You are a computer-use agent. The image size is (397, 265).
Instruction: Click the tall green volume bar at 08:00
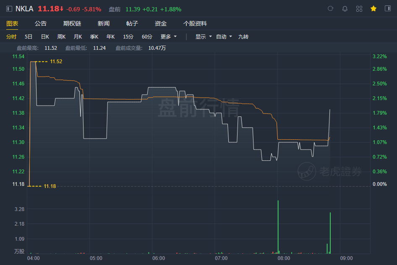point(278,227)
